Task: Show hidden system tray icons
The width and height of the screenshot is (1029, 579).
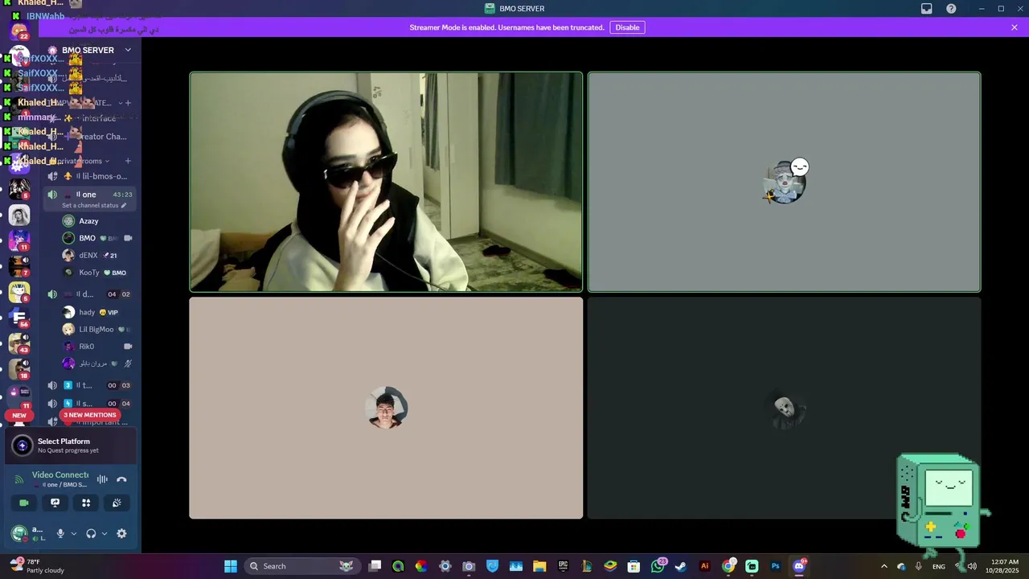Action: click(884, 566)
